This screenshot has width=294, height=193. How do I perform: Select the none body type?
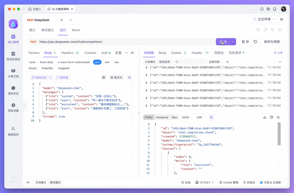(32, 62)
